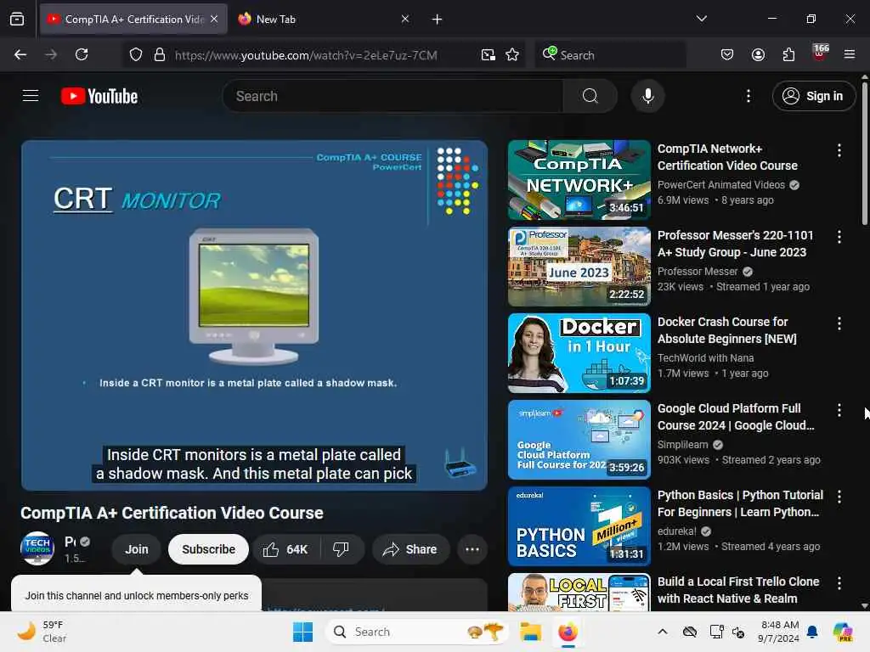Open Windows Start menu

point(303,632)
